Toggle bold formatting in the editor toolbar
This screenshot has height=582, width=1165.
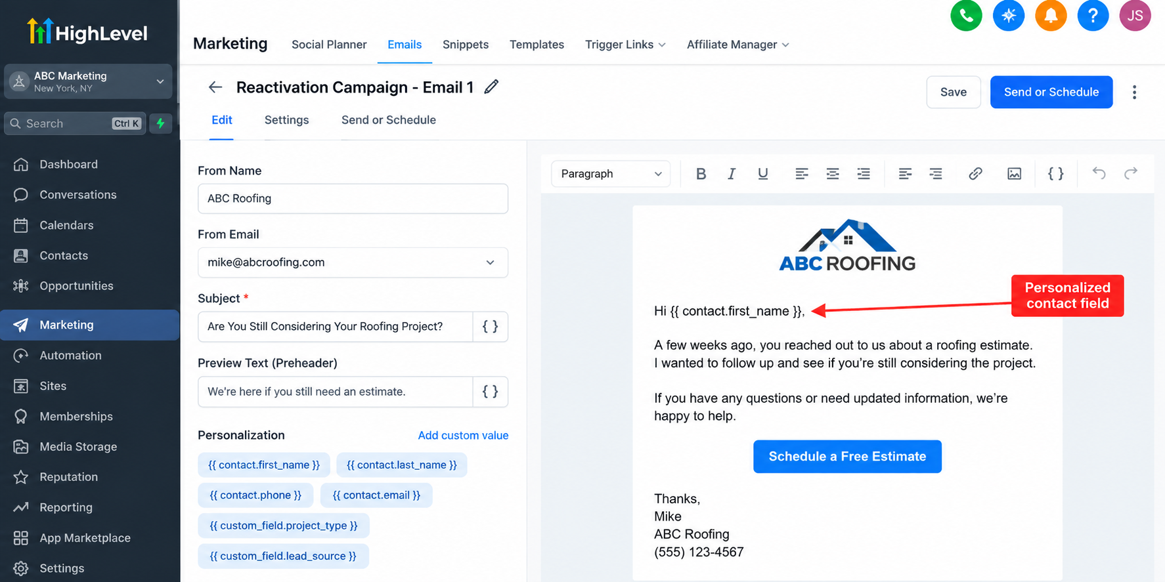(701, 174)
